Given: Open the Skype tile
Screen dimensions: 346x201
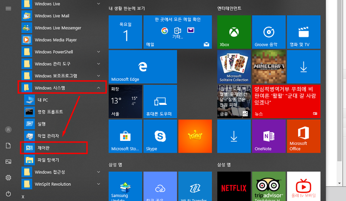Looking at the screenshot, I should [160, 136].
